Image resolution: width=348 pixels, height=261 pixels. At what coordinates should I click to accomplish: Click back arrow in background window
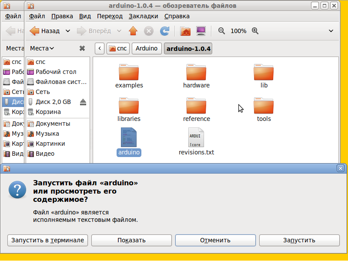click(10, 31)
